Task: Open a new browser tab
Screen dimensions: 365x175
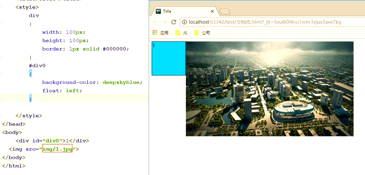Action: 225,11
